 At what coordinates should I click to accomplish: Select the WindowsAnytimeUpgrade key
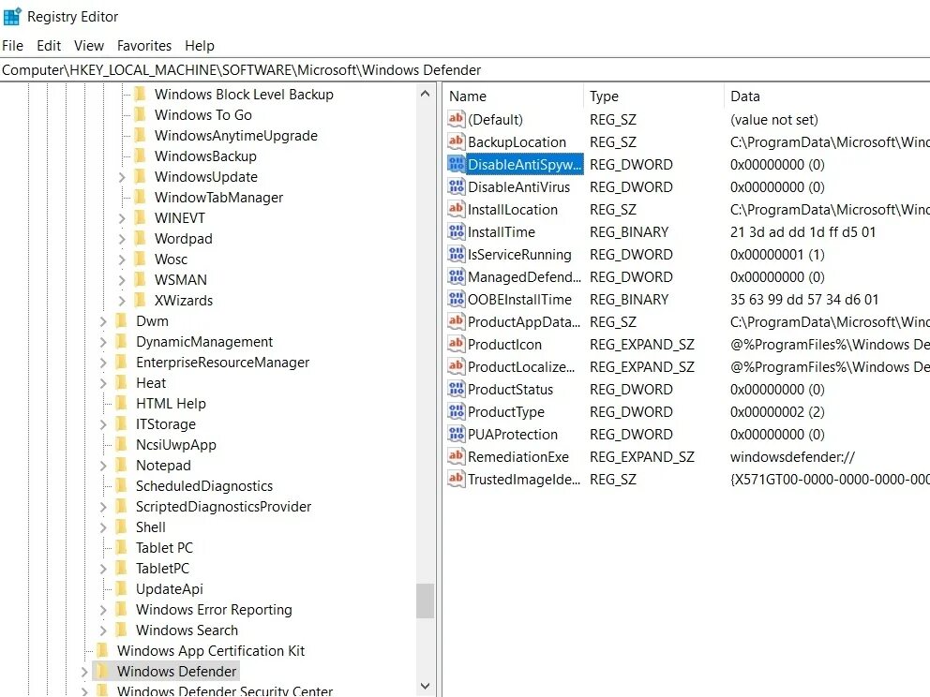tap(236, 136)
